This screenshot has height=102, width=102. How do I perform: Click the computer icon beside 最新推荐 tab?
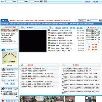(x=51, y=27)
